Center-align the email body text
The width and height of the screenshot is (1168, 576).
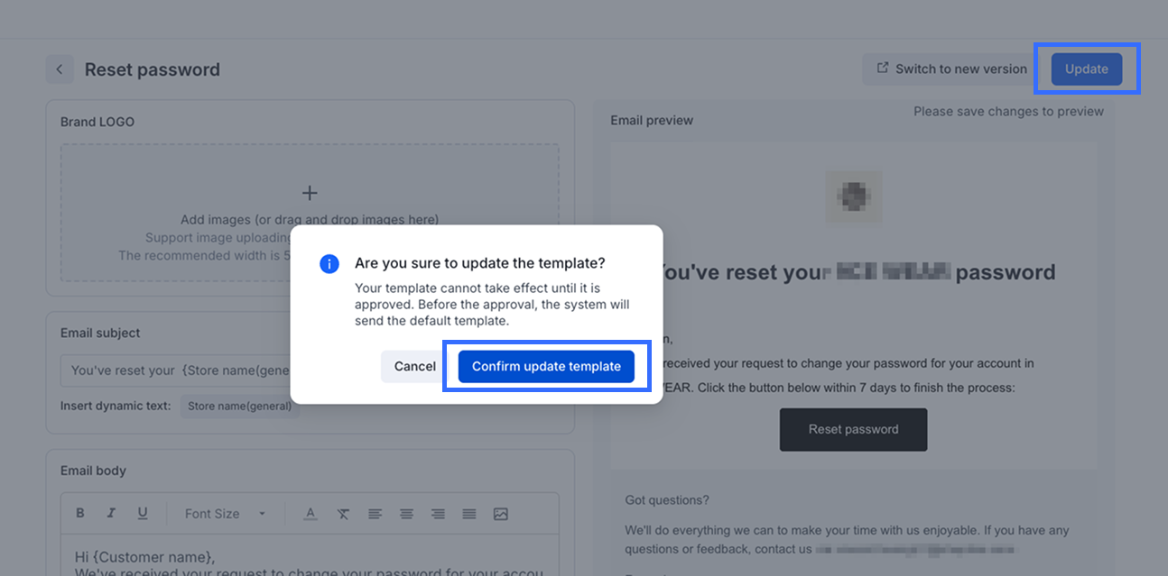(x=406, y=514)
